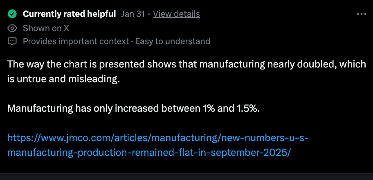
Task: Click the gray divider bar below the note
Action: click(x=186, y=176)
